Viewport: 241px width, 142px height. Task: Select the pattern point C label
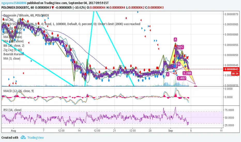182,47
